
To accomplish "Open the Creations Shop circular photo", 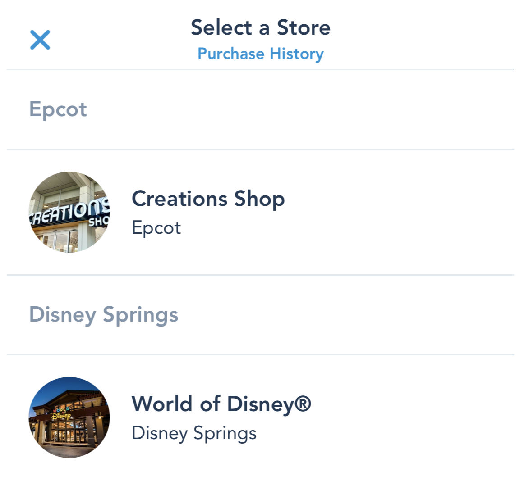I will [69, 212].
